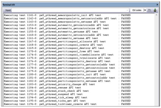Click the scroll up arrow of terminal output
Viewport: 161px width, 108px height.
coord(156,15)
